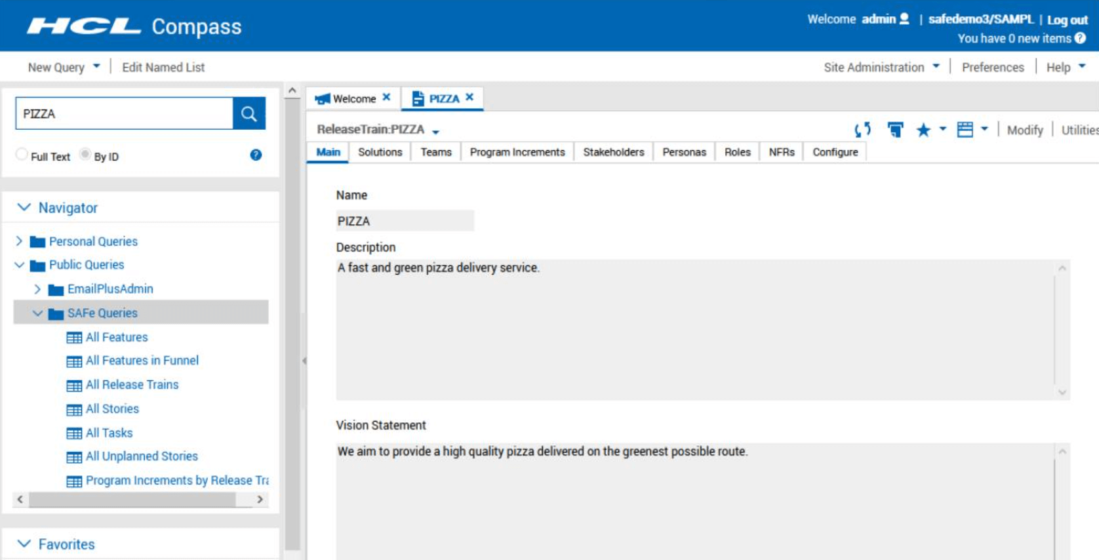This screenshot has height=560, width=1099.
Task: Open the Help dropdown menu
Action: pyautogui.click(x=1066, y=67)
